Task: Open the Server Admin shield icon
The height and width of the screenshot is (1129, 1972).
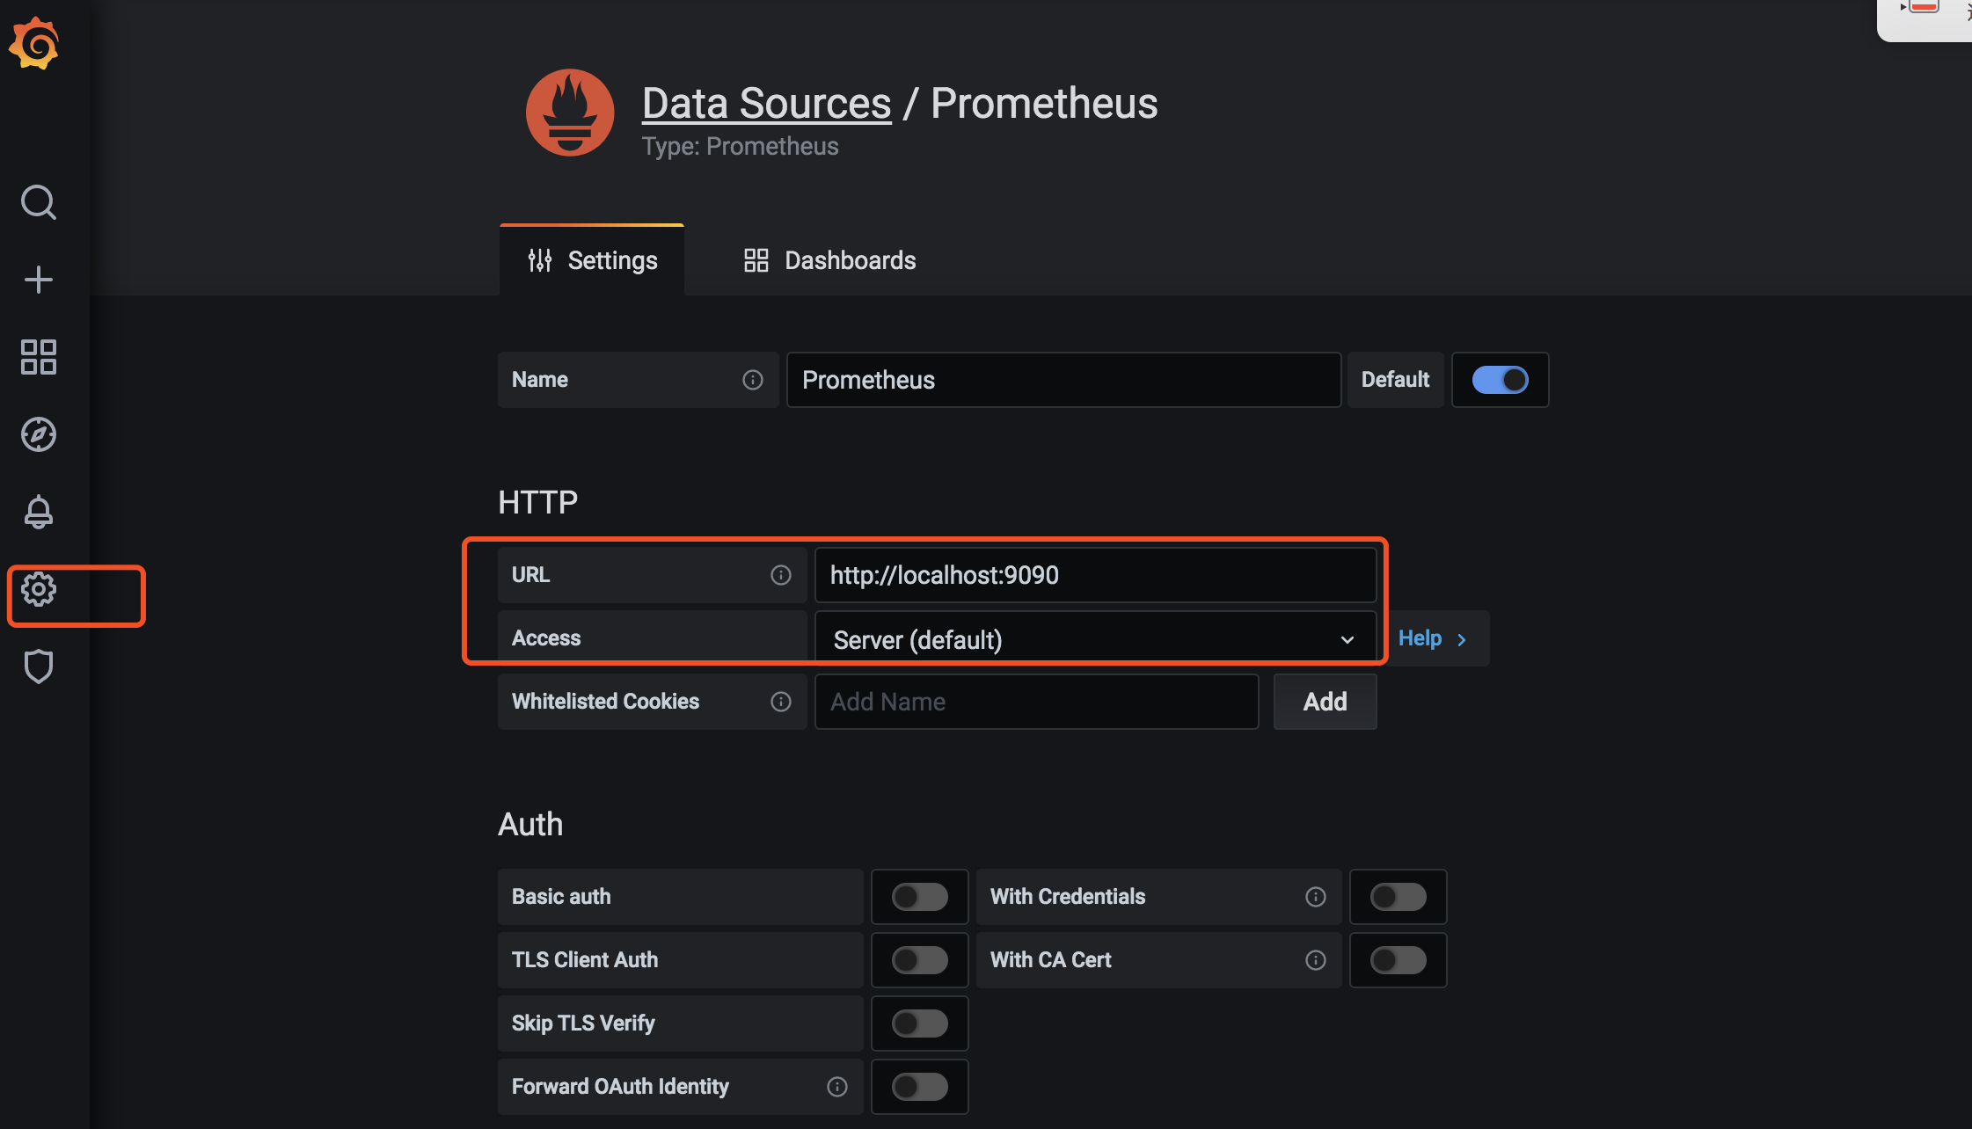Action: (39, 666)
